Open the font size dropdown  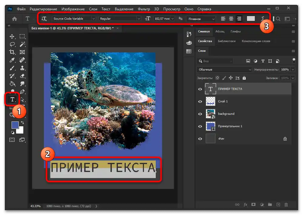[173, 19]
